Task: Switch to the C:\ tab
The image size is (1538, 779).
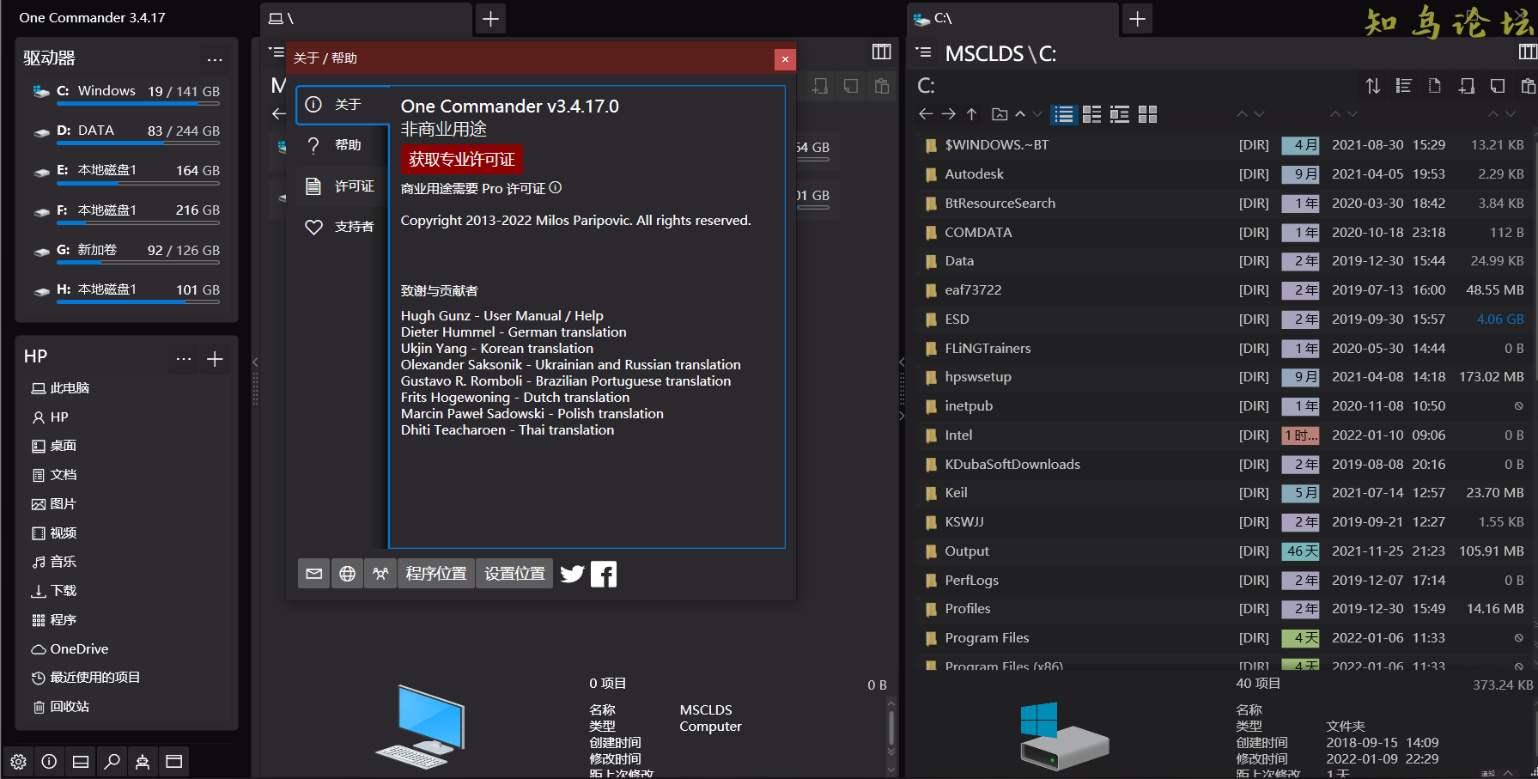Action: 1013,19
